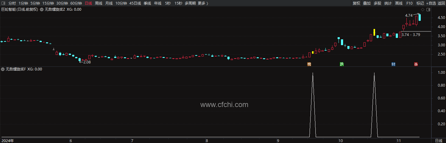Open the 画线 drawing tools
Viewport: 446px width, 143px height.
pyautogui.click(x=399, y=3)
